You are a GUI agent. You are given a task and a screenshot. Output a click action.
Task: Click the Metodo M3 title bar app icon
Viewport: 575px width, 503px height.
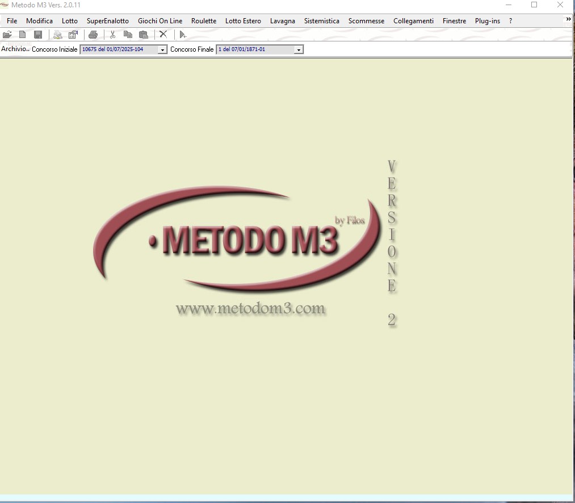pos(5,5)
